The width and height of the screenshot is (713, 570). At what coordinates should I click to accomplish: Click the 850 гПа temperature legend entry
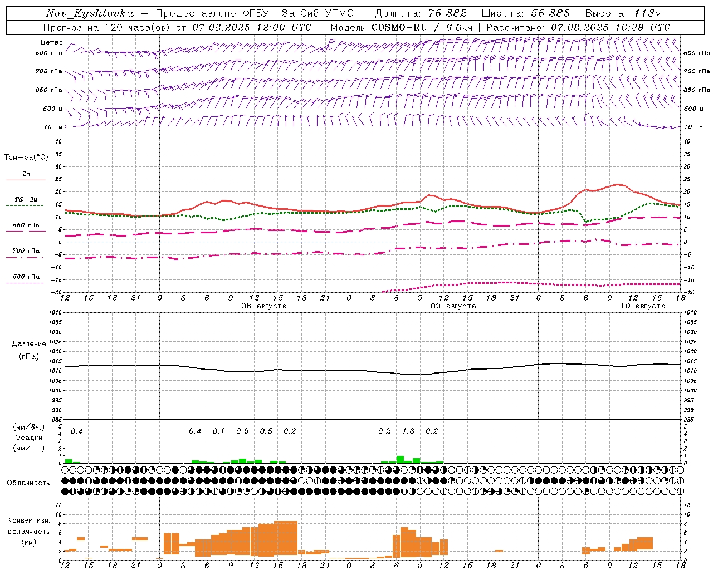tap(26, 225)
